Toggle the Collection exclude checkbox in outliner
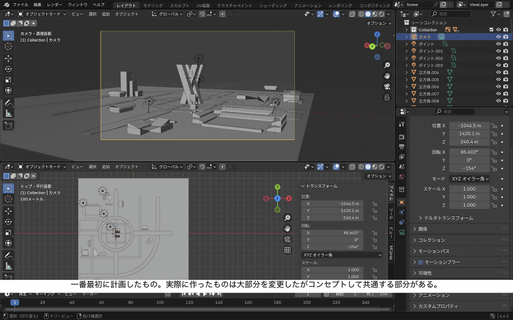Screen dimensions: 513x320 coord(491,30)
